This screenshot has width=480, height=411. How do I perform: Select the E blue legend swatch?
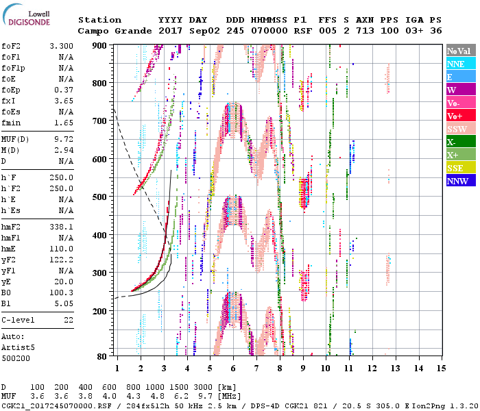[x=461, y=77]
